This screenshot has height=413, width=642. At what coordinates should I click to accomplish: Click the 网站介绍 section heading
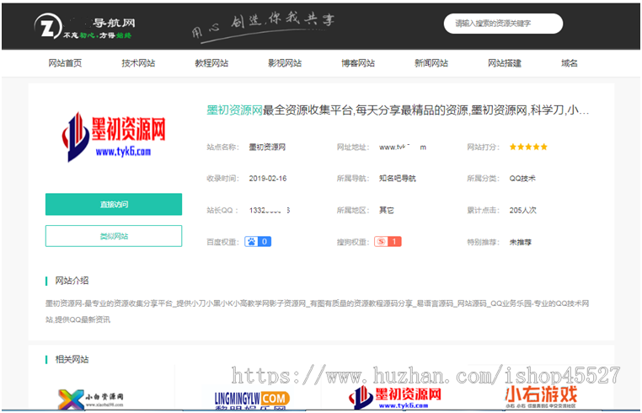tap(72, 281)
